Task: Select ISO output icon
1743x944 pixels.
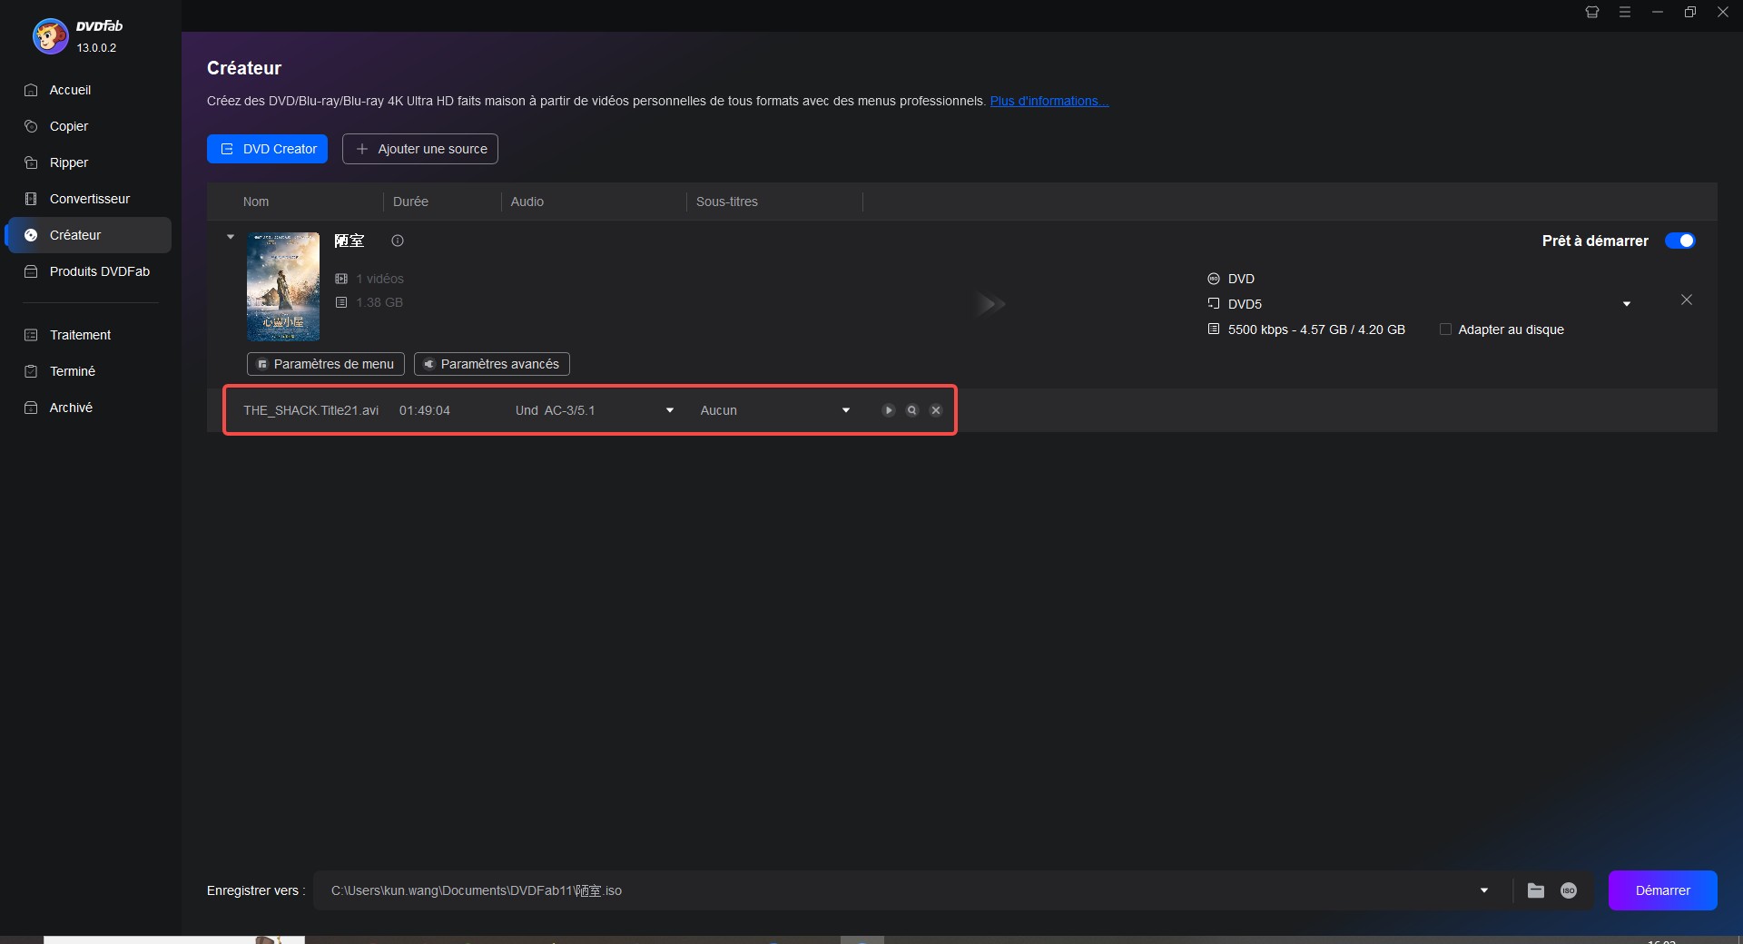Action: click(1569, 890)
